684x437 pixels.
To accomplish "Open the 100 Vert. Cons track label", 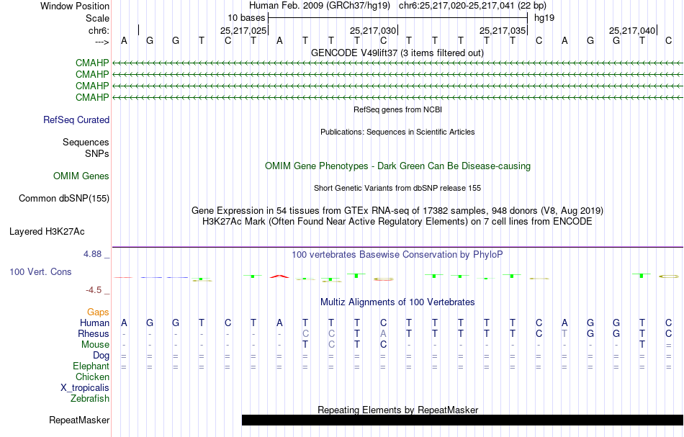I will [x=40, y=271].
